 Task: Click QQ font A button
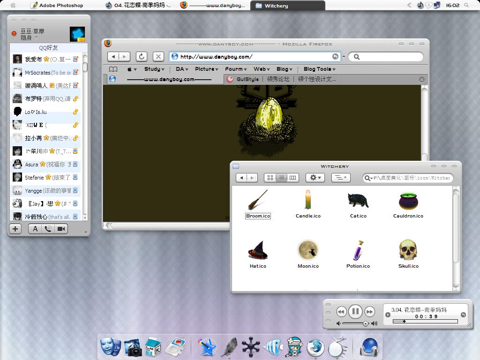tap(35, 229)
